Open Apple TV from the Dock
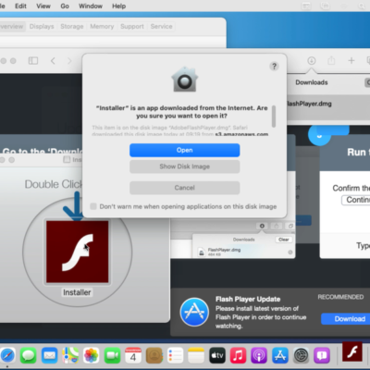 217,356
